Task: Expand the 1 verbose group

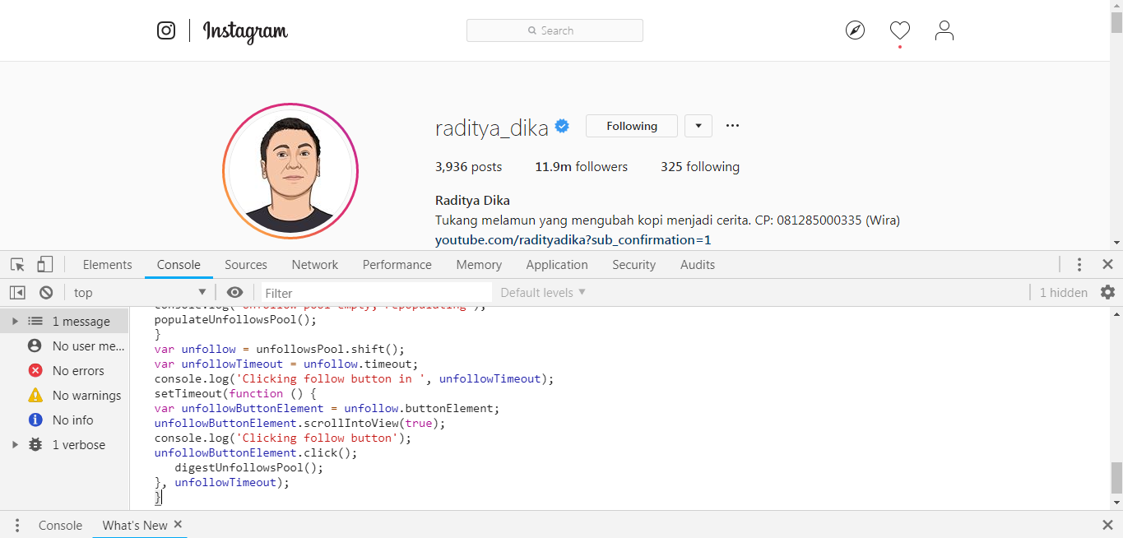Action: (x=15, y=444)
